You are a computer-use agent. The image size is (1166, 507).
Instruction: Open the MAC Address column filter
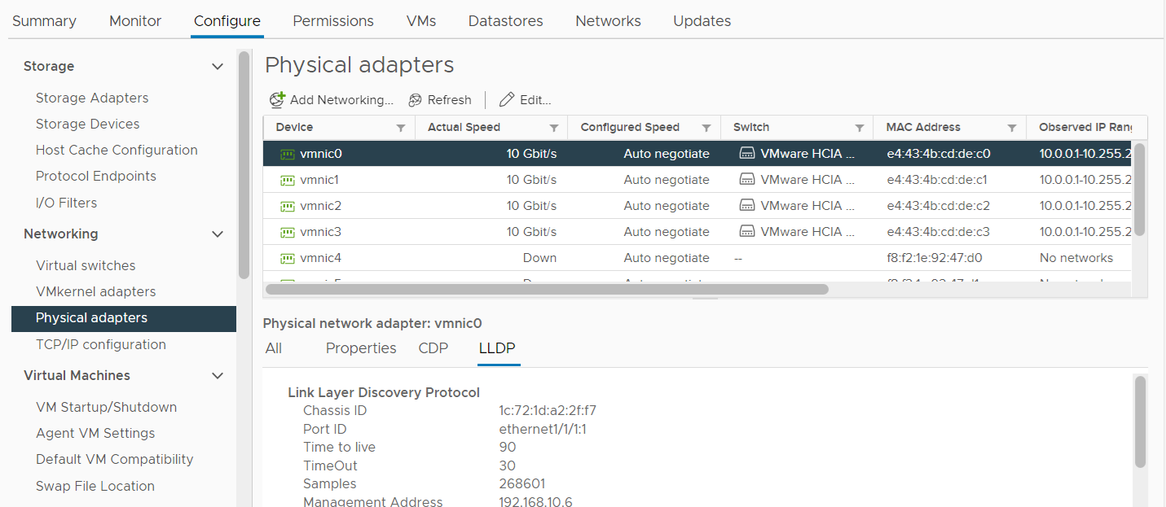pos(1010,127)
